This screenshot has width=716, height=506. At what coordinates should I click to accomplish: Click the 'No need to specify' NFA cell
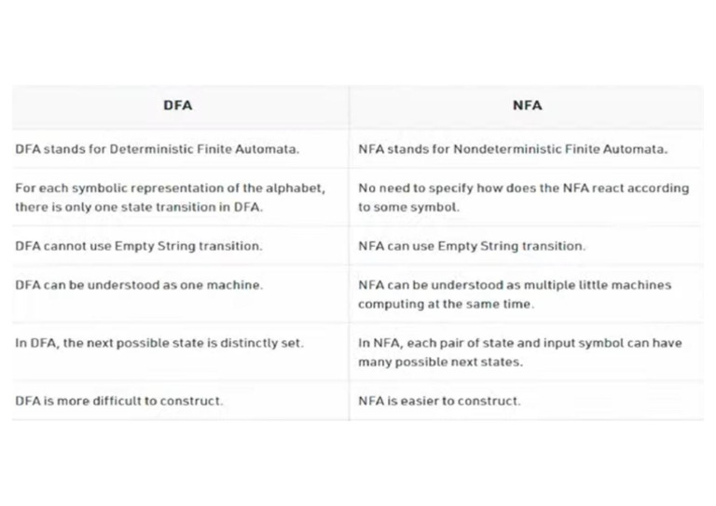[x=523, y=198]
